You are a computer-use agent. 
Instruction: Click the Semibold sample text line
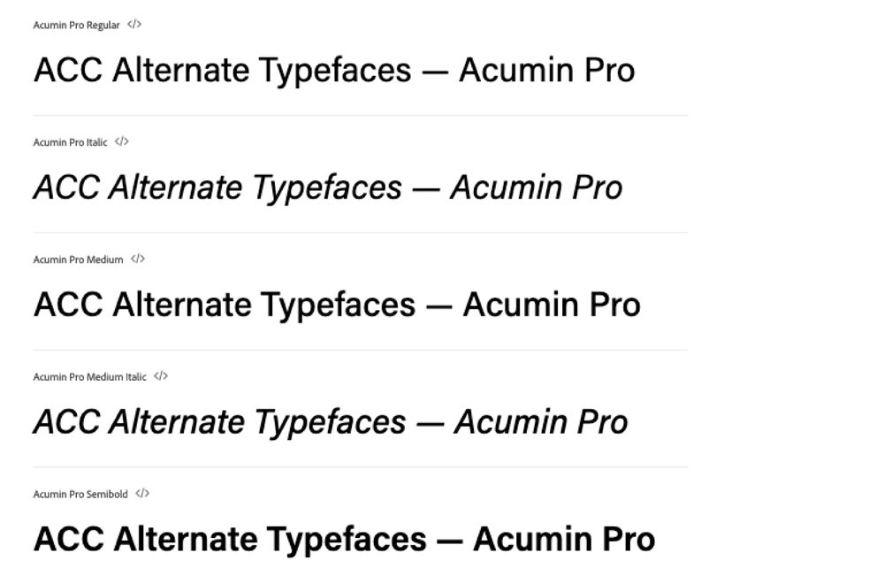(x=344, y=540)
